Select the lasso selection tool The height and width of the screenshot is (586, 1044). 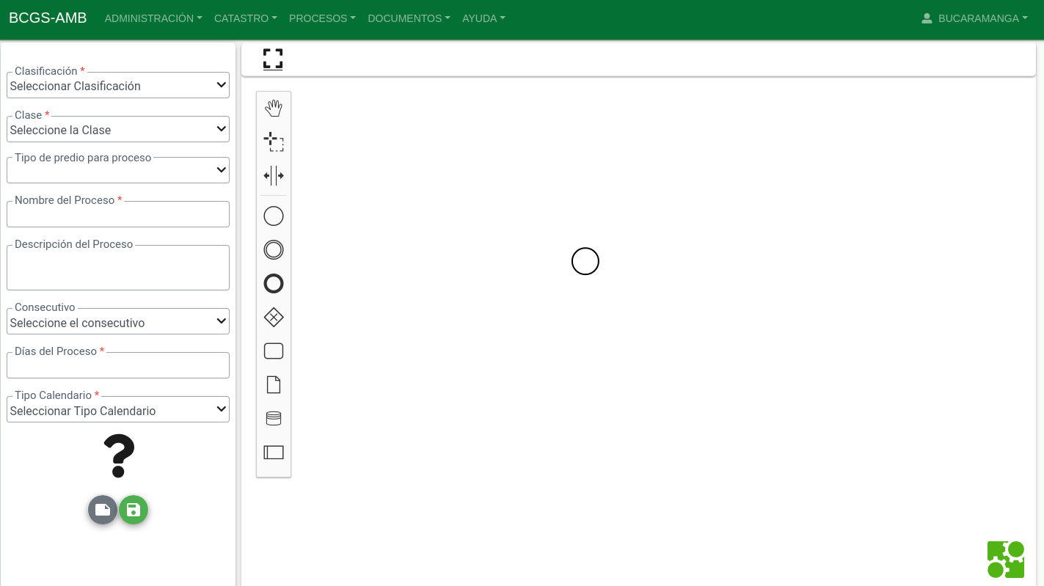pos(274,142)
